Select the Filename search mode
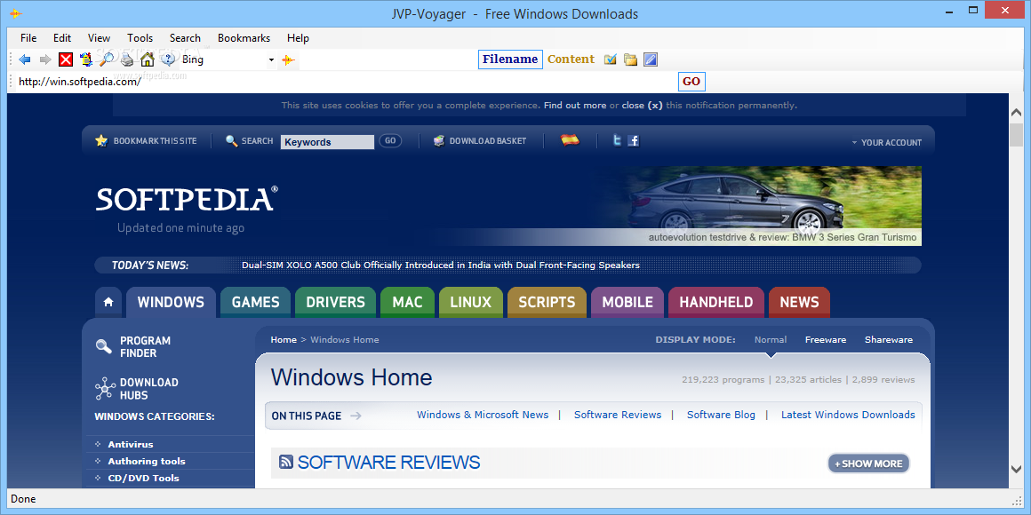The width and height of the screenshot is (1031, 515). click(x=510, y=59)
